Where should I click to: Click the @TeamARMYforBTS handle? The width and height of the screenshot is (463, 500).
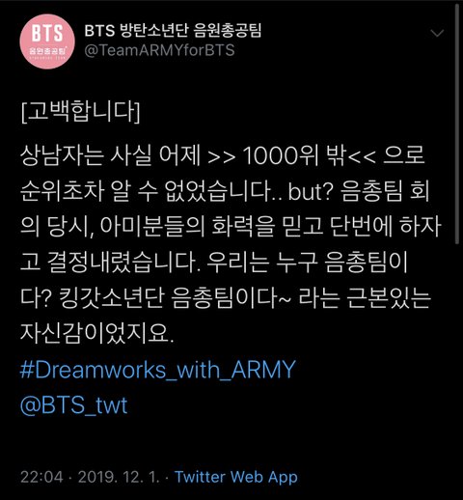[x=159, y=50]
